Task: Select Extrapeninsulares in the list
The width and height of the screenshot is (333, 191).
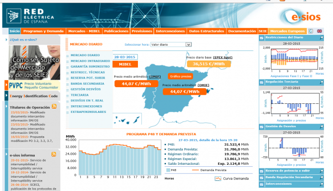Action: click(x=88, y=111)
